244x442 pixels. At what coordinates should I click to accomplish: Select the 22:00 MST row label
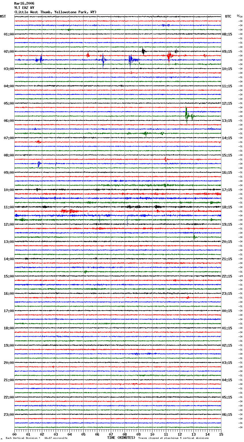click(x=9, y=397)
